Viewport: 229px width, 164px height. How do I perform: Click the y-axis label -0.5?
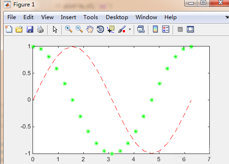click(26, 127)
